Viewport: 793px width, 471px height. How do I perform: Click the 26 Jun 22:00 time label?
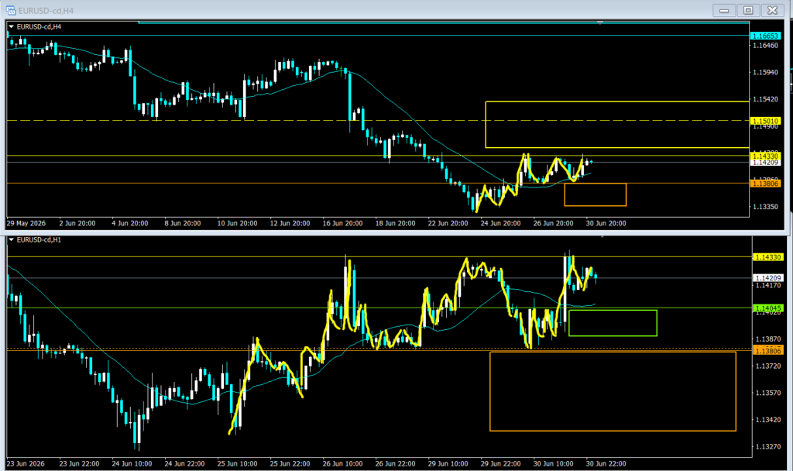pyautogui.click(x=395, y=463)
